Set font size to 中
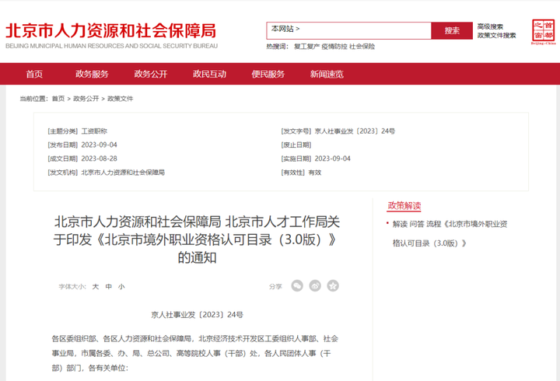 [109, 286]
